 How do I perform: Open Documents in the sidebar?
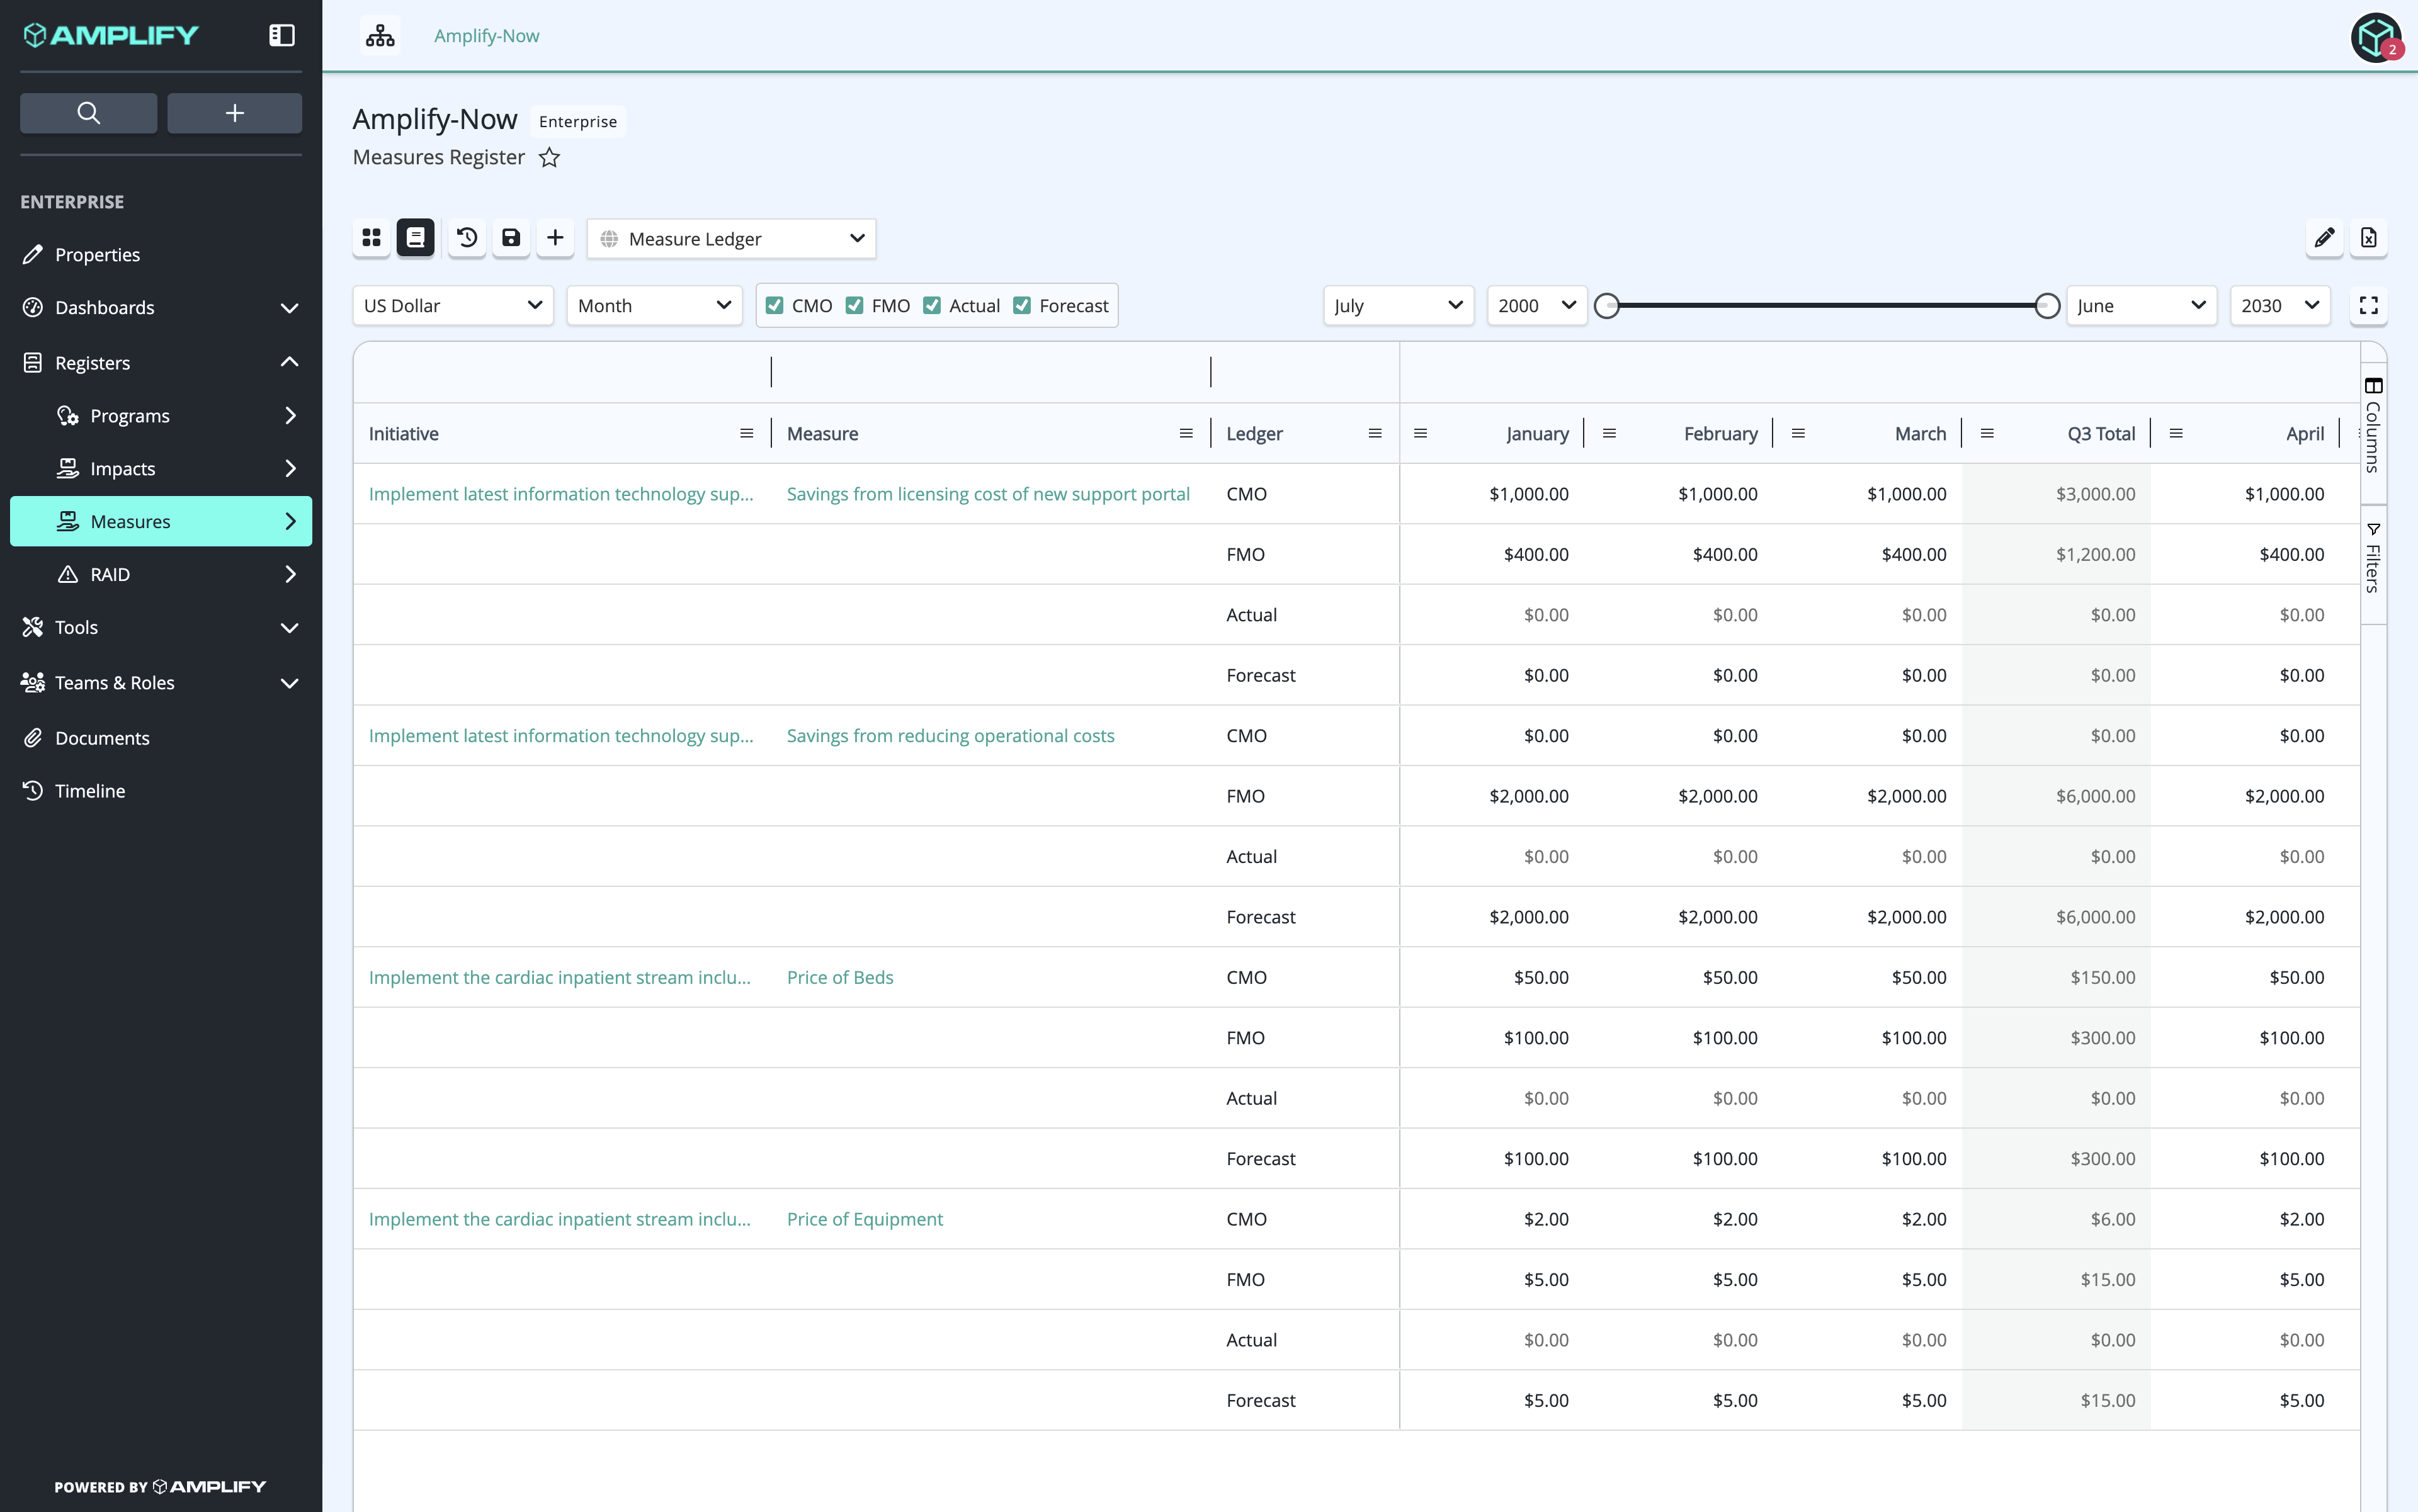(x=161, y=738)
